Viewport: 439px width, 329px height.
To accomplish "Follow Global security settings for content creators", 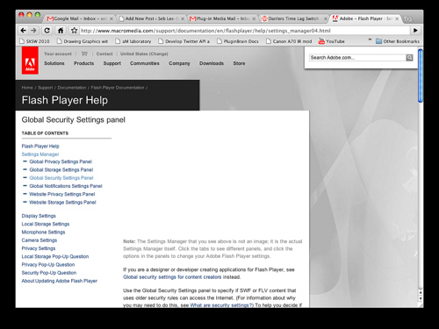I will (172, 277).
